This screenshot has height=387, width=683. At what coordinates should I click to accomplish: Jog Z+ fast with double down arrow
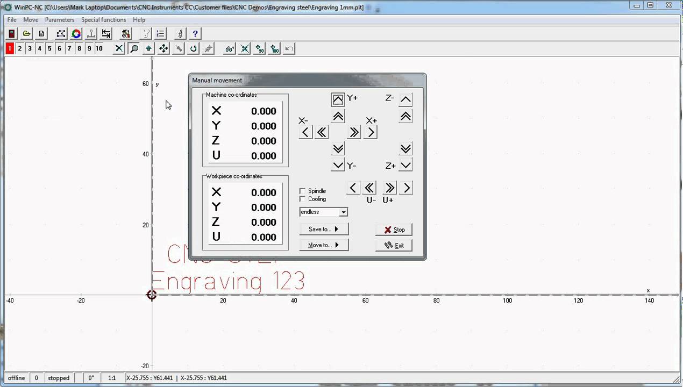tap(405, 149)
